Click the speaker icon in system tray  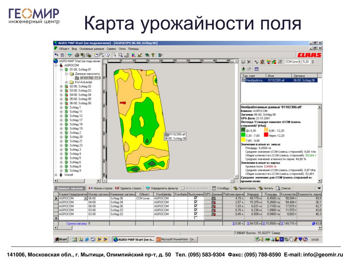[x=262, y=239]
